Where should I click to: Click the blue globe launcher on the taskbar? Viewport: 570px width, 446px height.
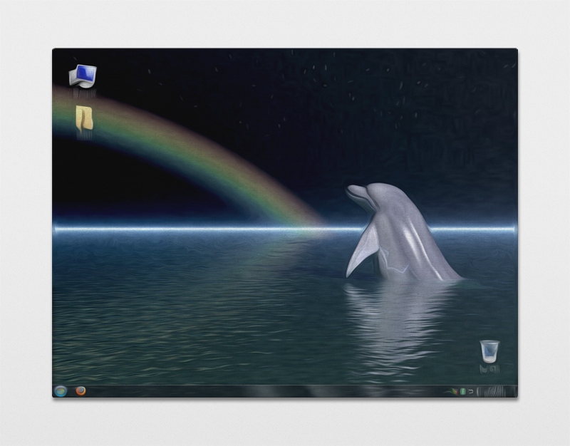[61, 392]
